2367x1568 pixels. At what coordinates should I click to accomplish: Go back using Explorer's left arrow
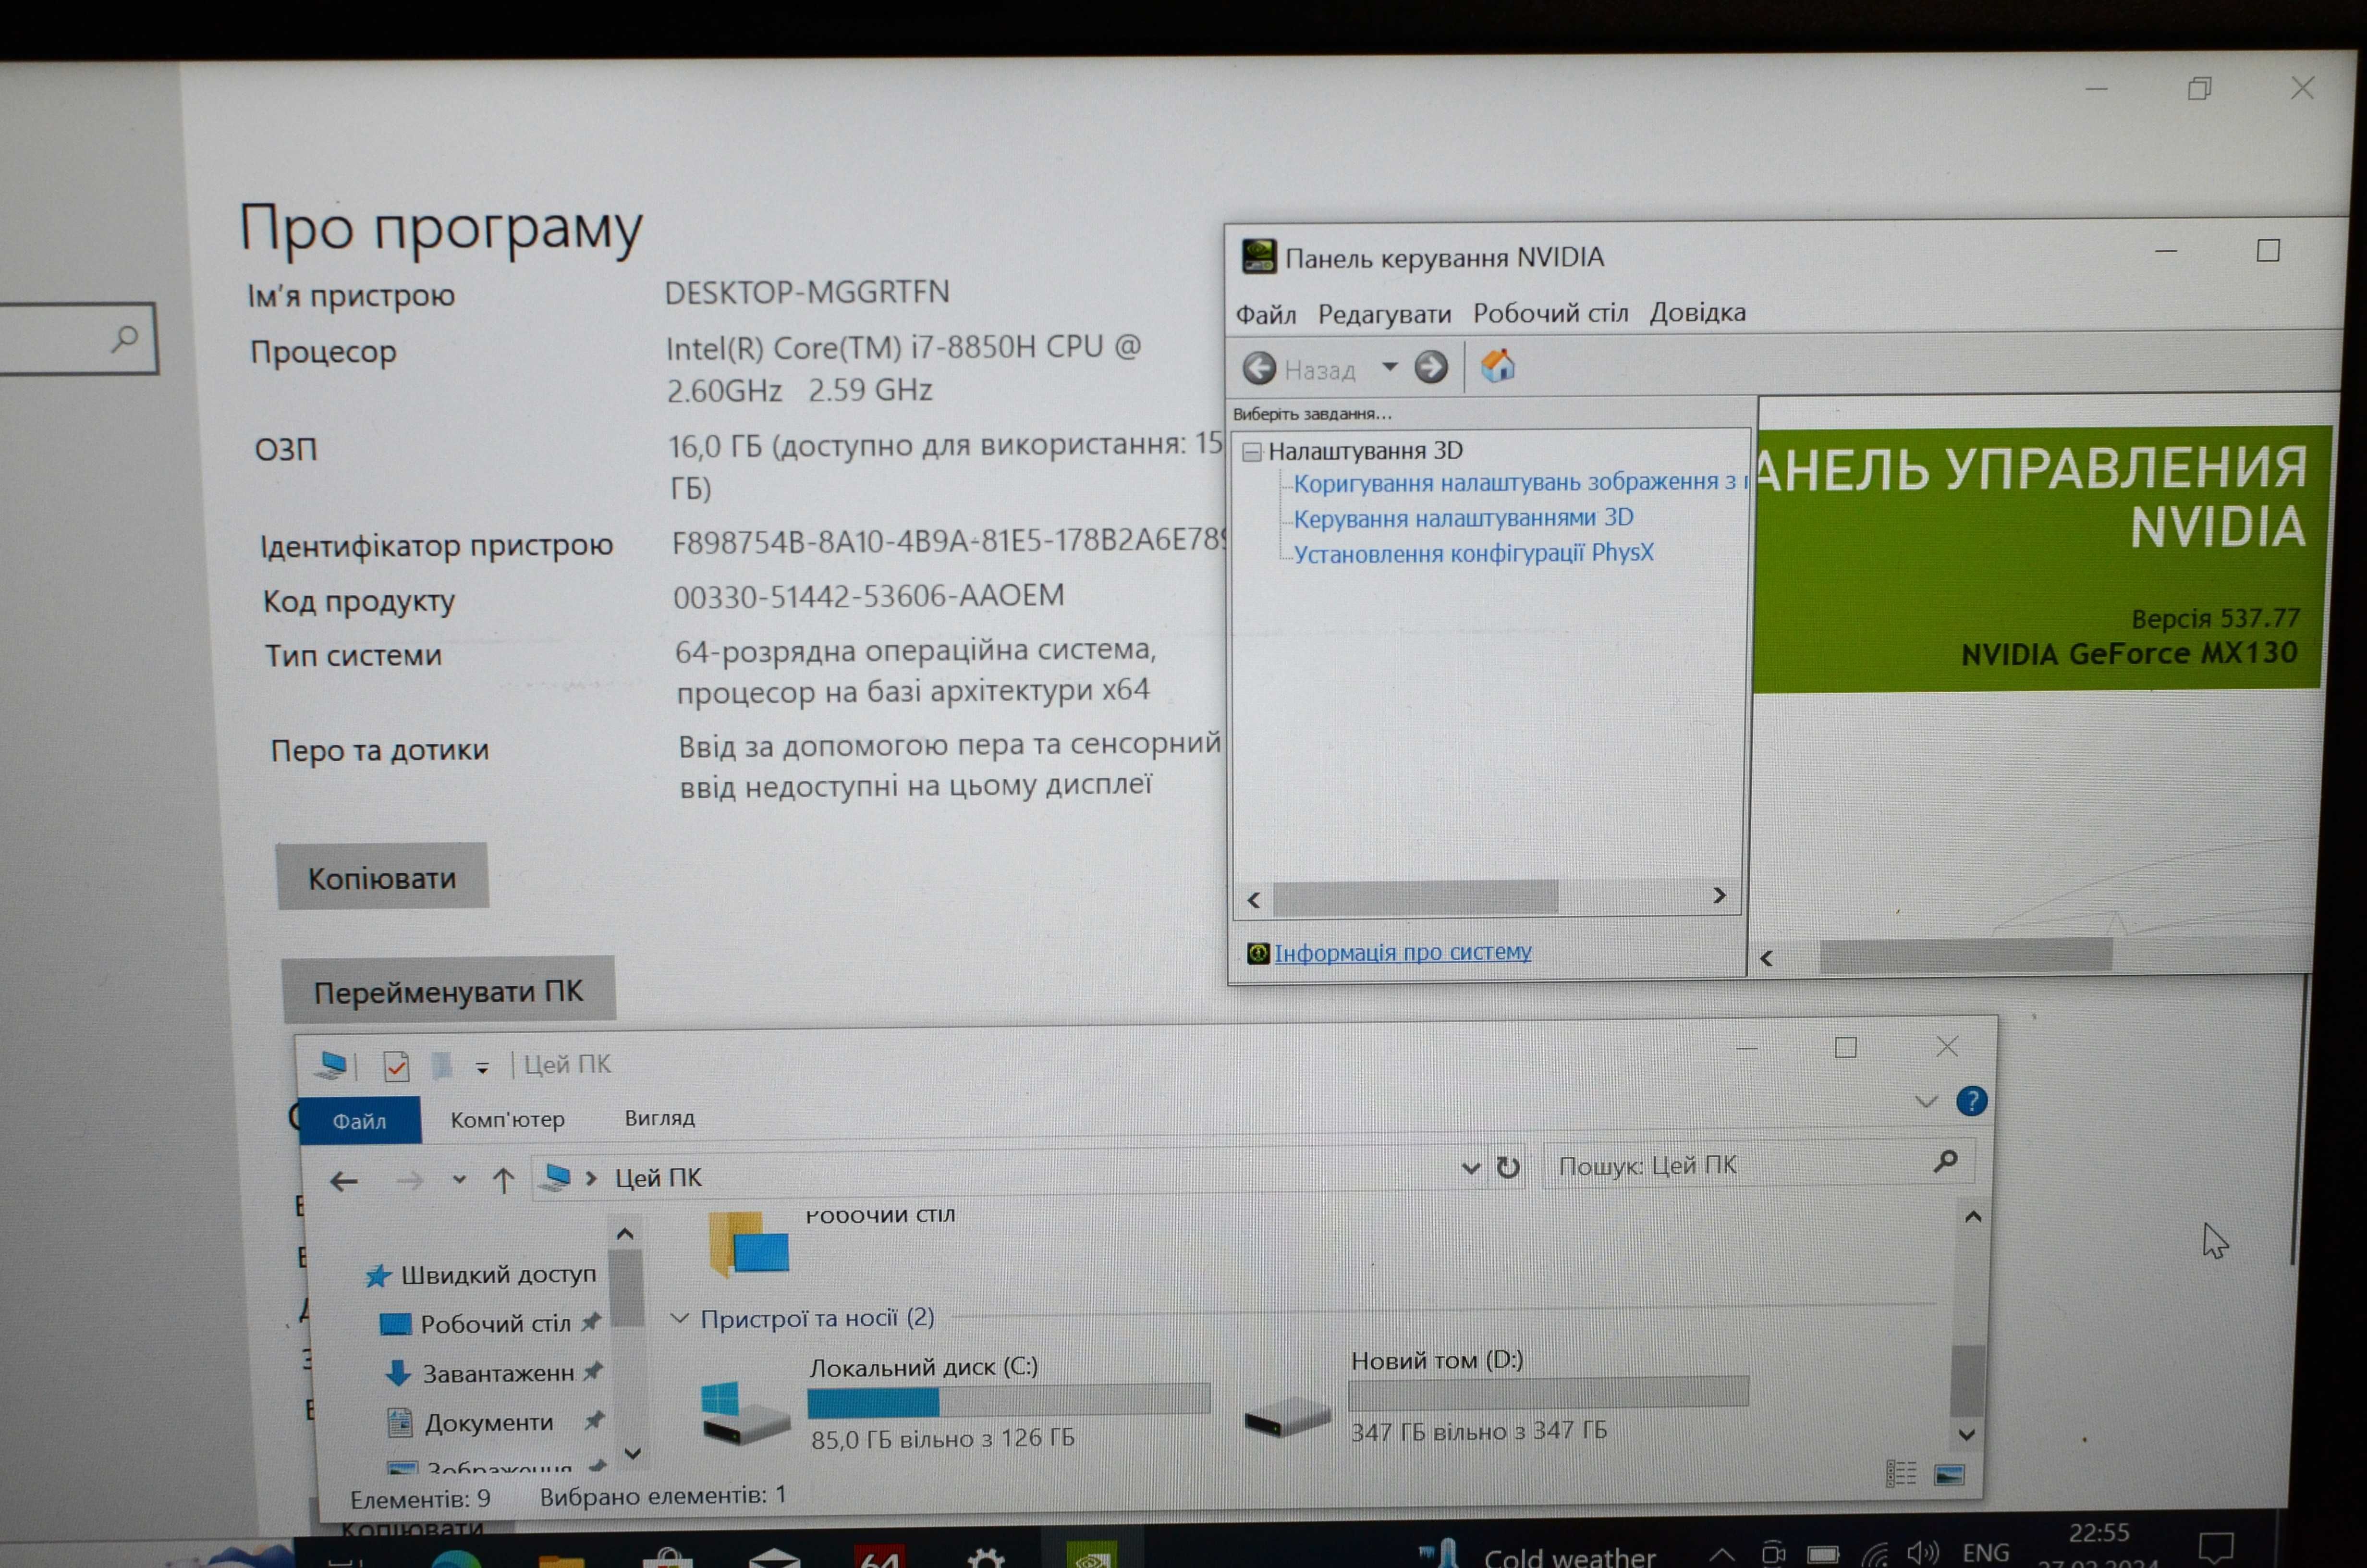[x=344, y=1181]
